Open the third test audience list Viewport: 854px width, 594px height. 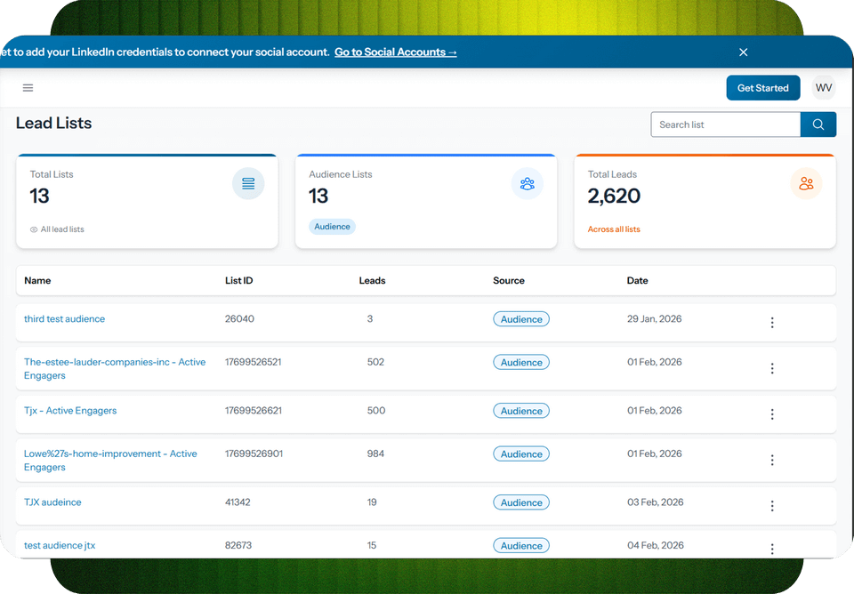(64, 319)
